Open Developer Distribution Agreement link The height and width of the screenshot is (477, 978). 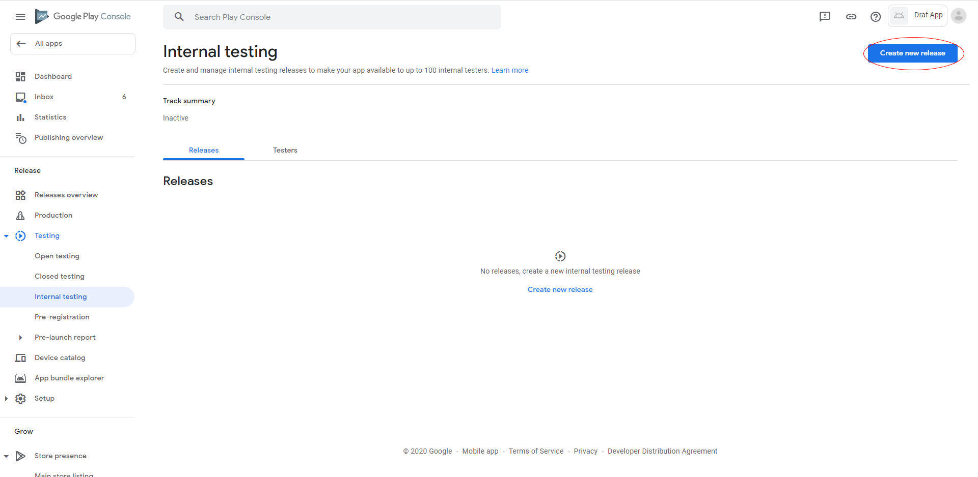tap(662, 452)
